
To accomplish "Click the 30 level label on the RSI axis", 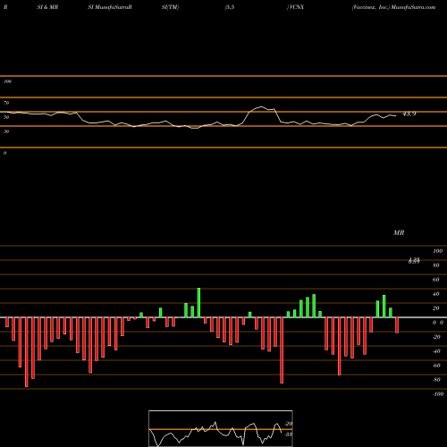I will click(6, 131).
